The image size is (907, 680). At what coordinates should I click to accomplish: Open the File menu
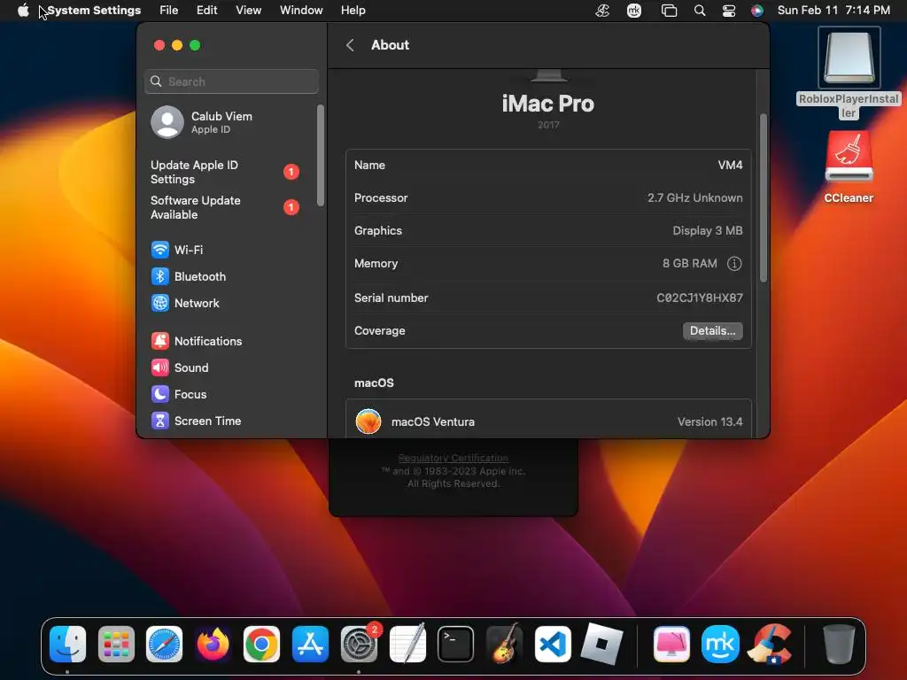tap(169, 11)
